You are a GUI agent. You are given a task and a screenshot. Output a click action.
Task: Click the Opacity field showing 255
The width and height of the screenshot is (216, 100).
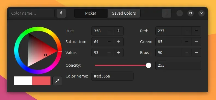(178, 65)
